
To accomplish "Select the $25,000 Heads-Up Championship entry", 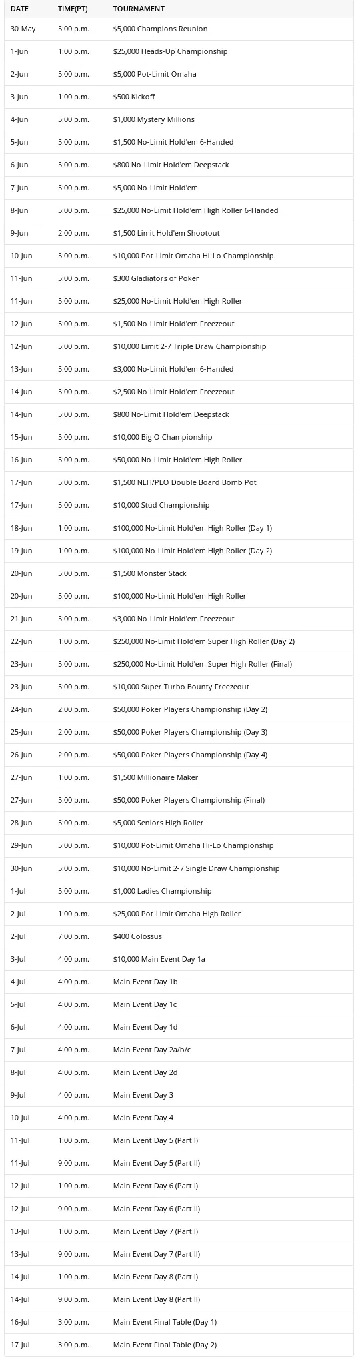I will (x=179, y=51).
